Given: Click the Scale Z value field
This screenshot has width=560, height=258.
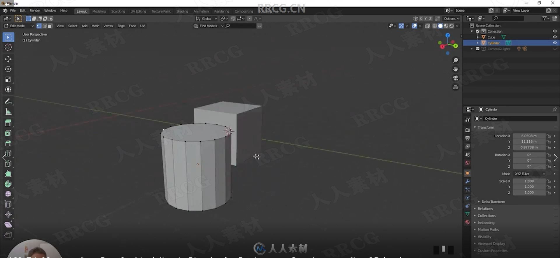Looking at the screenshot, I should (529, 192).
